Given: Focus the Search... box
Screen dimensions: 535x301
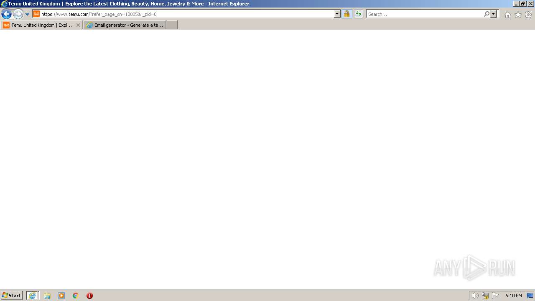Looking at the screenshot, I should 425,14.
